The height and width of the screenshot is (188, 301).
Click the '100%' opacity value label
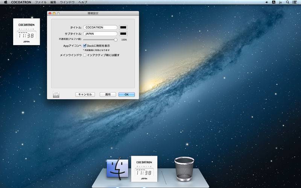[x=124, y=40]
